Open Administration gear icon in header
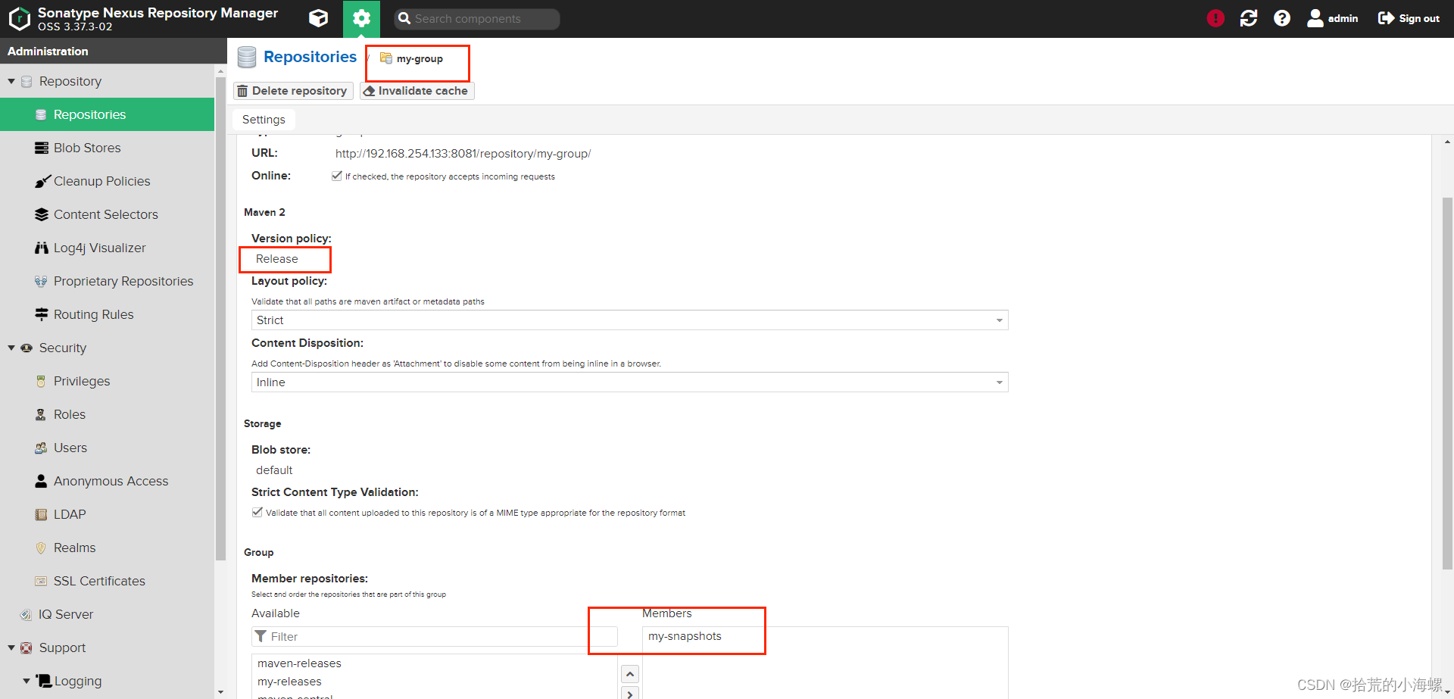This screenshot has width=1454, height=699. 361,18
